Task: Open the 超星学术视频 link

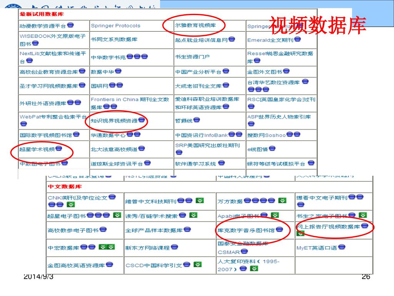Action: coord(37,150)
